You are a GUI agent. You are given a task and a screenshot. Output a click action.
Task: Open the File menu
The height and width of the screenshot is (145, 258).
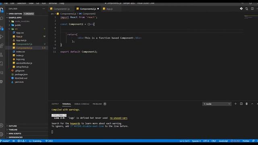tap(6, 3)
